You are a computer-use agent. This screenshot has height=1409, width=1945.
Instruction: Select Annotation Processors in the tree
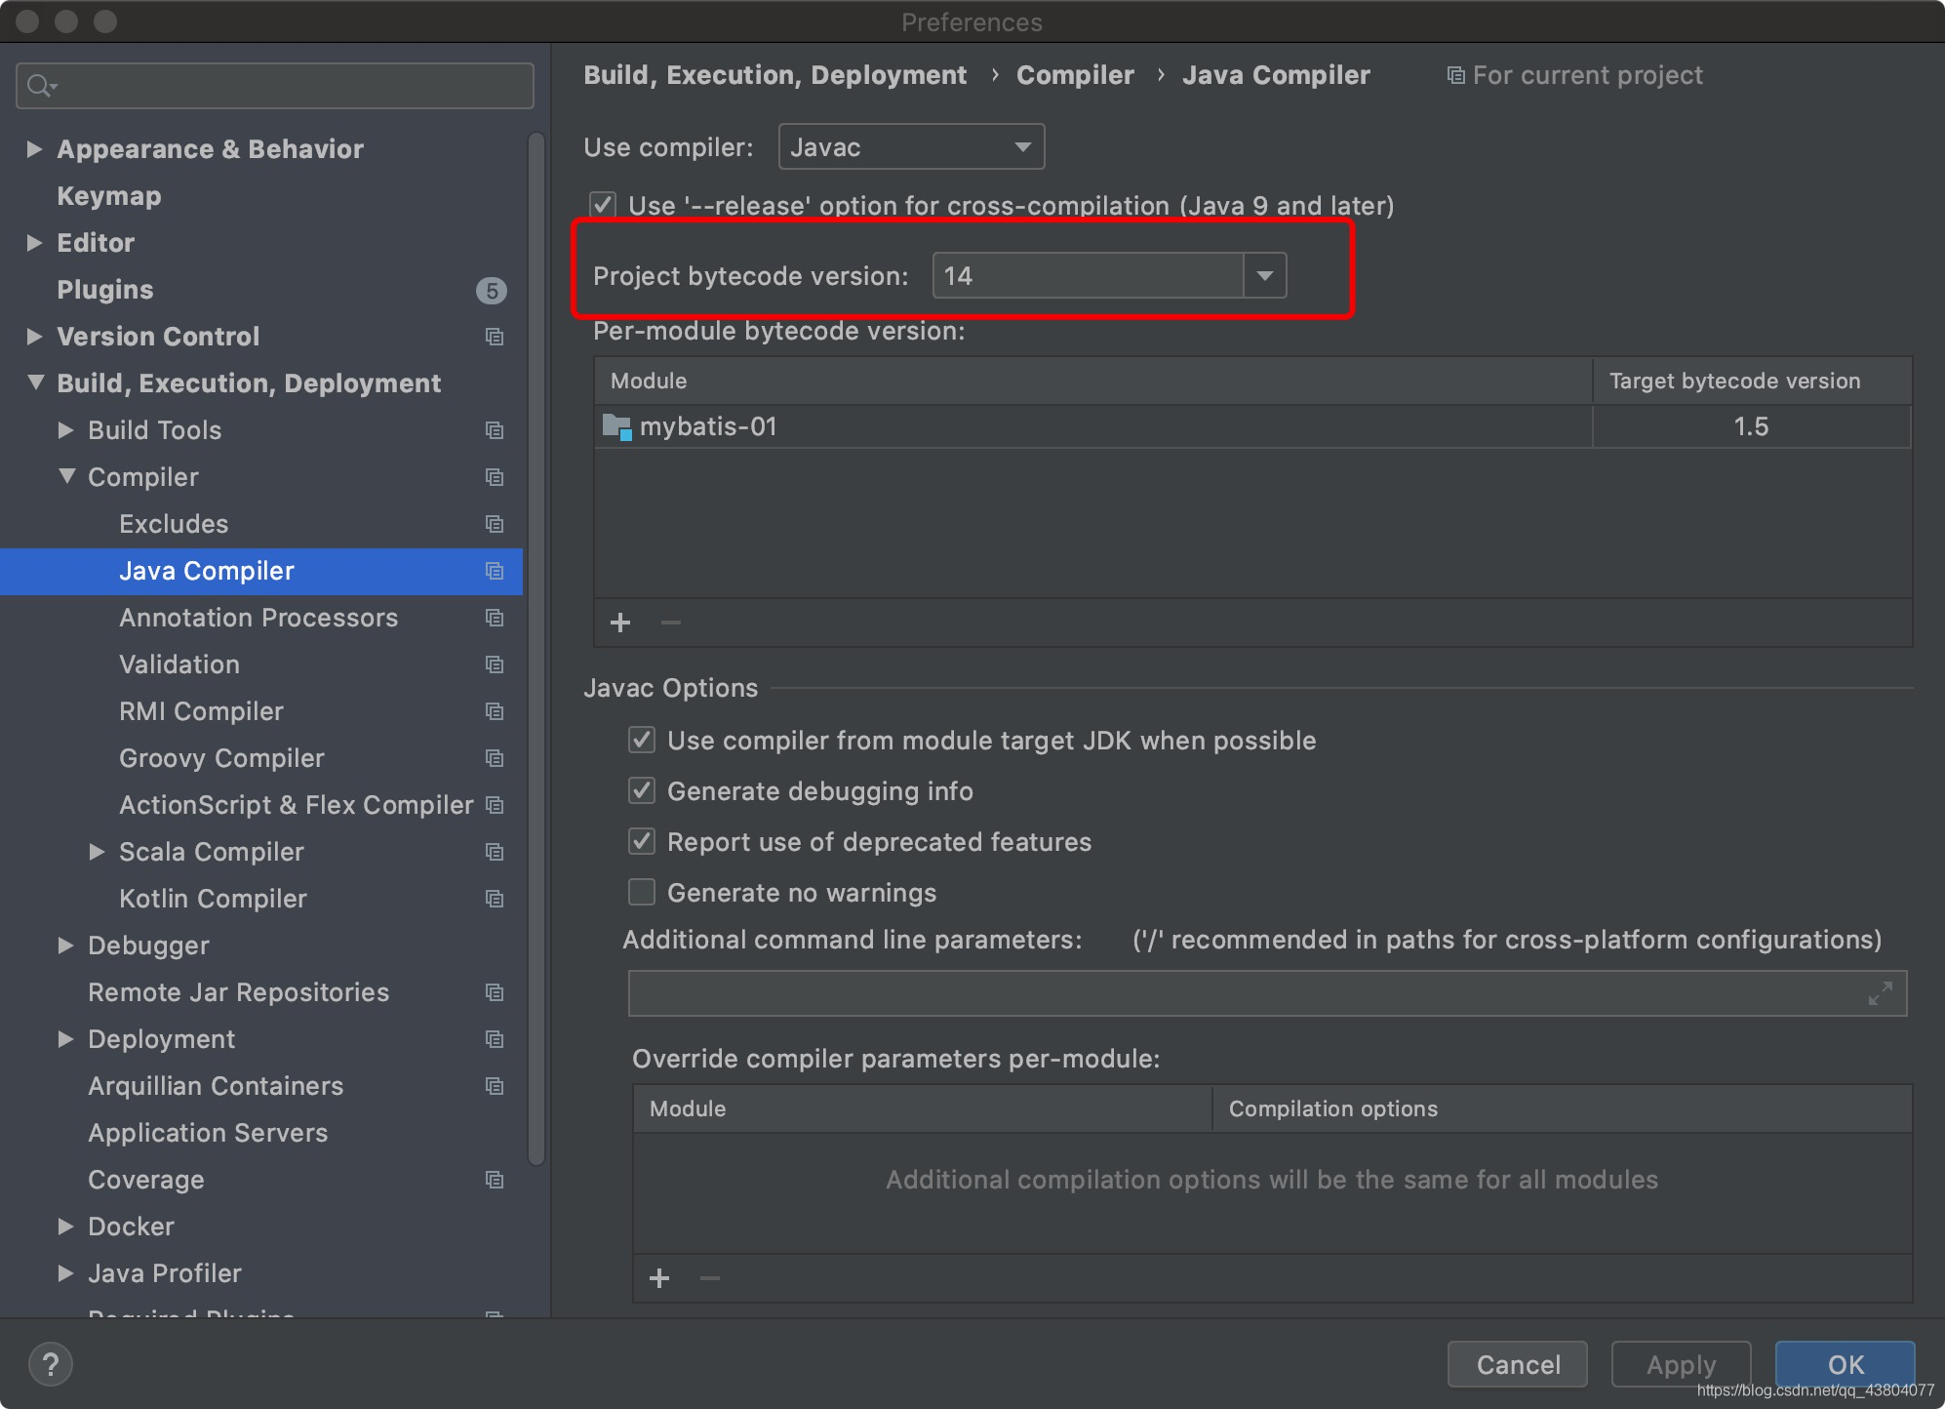pyautogui.click(x=258, y=618)
